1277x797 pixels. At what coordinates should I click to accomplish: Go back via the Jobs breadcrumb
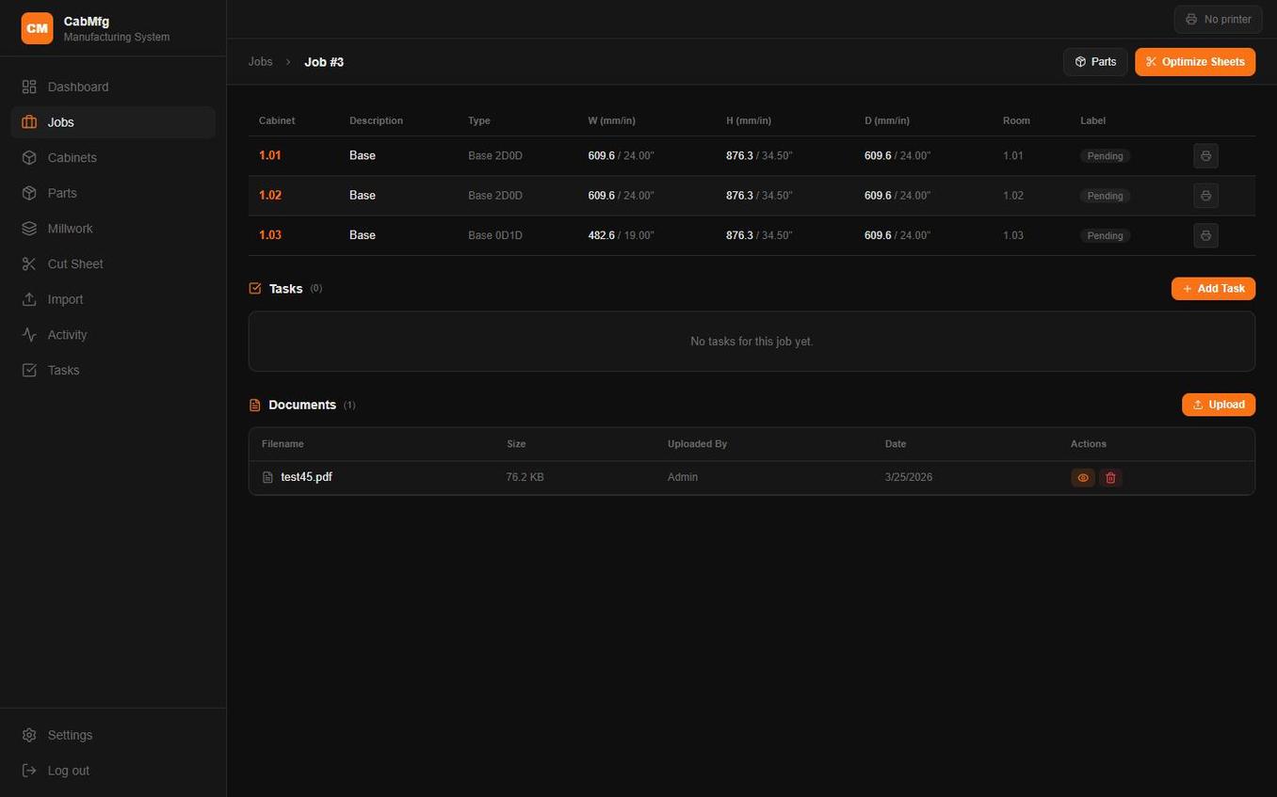pyautogui.click(x=261, y=61)
